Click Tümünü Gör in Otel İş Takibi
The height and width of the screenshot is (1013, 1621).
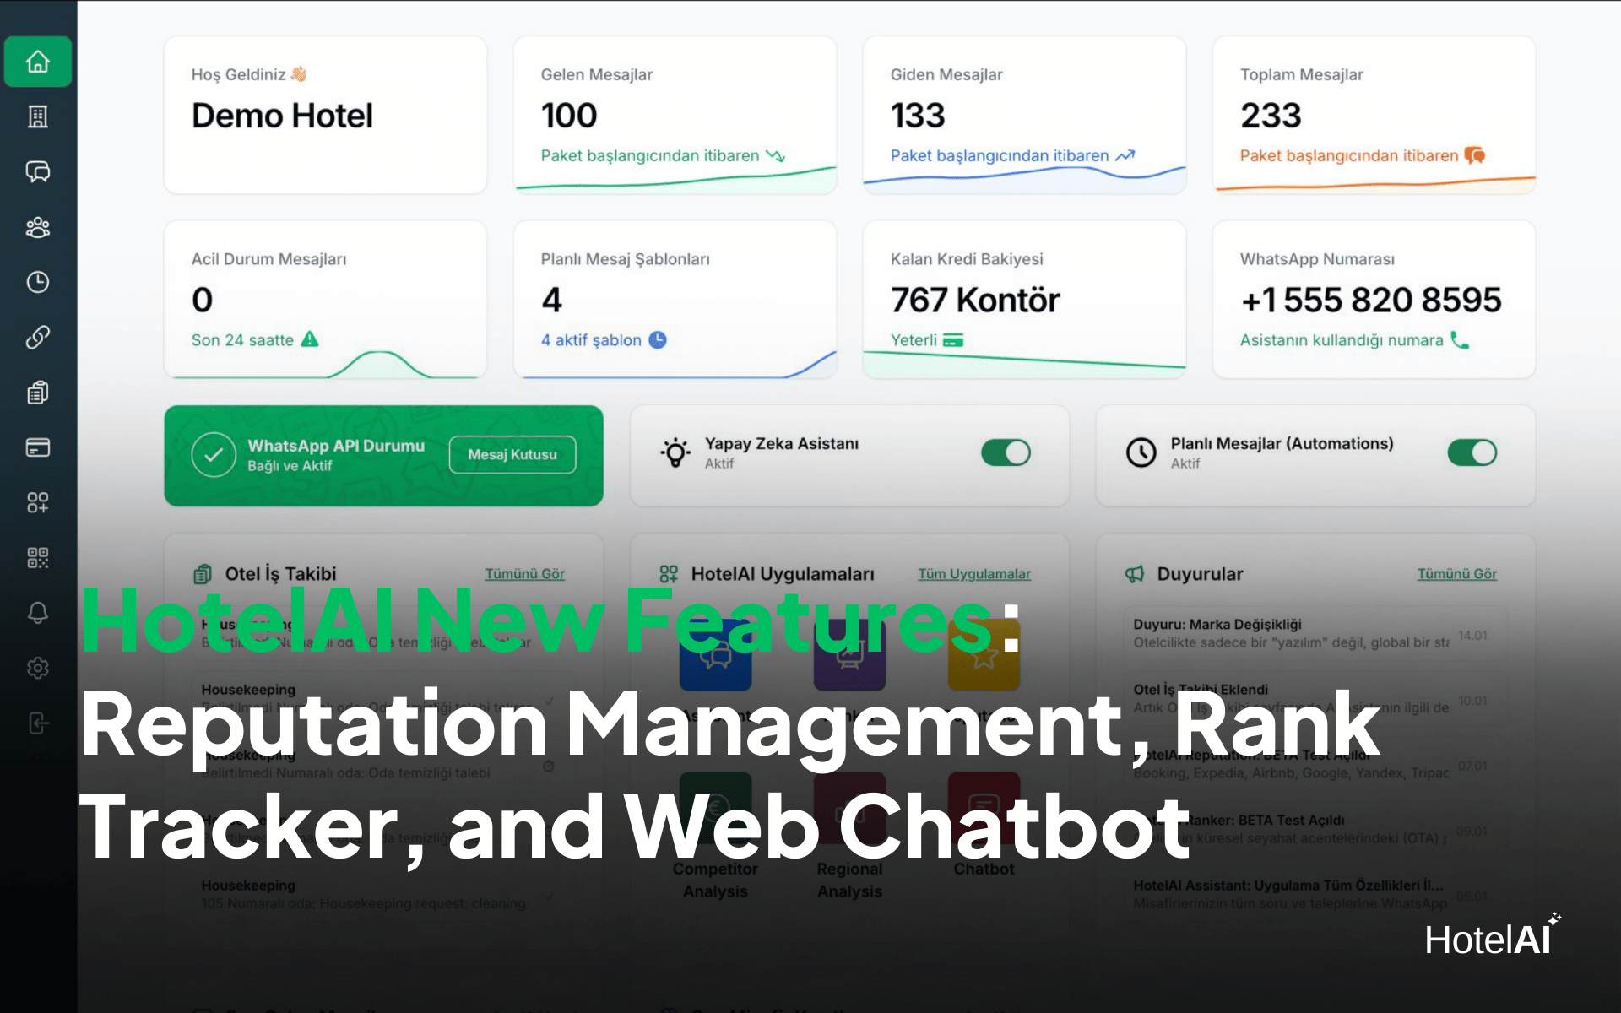tap(524, 573)
